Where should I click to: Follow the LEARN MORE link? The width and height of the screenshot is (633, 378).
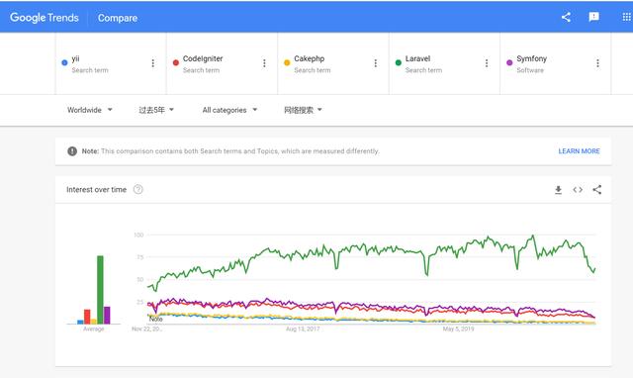pyautogui.click(x=579, y=151)
